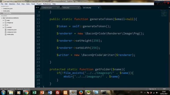Expand the imagesqr folder
170x95 pixels.
3,23
